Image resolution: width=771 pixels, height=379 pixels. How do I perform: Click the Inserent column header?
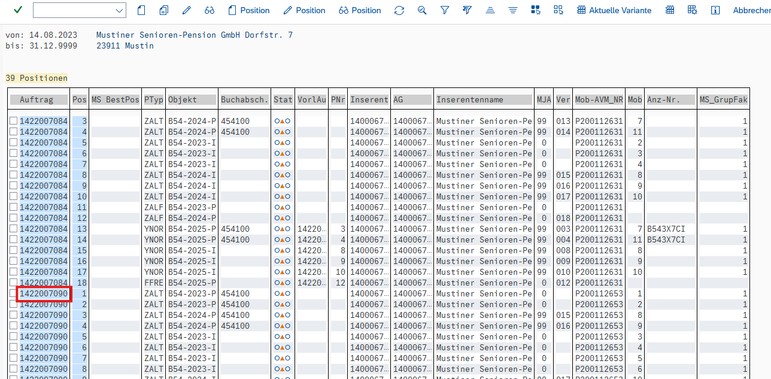point(369,99)
